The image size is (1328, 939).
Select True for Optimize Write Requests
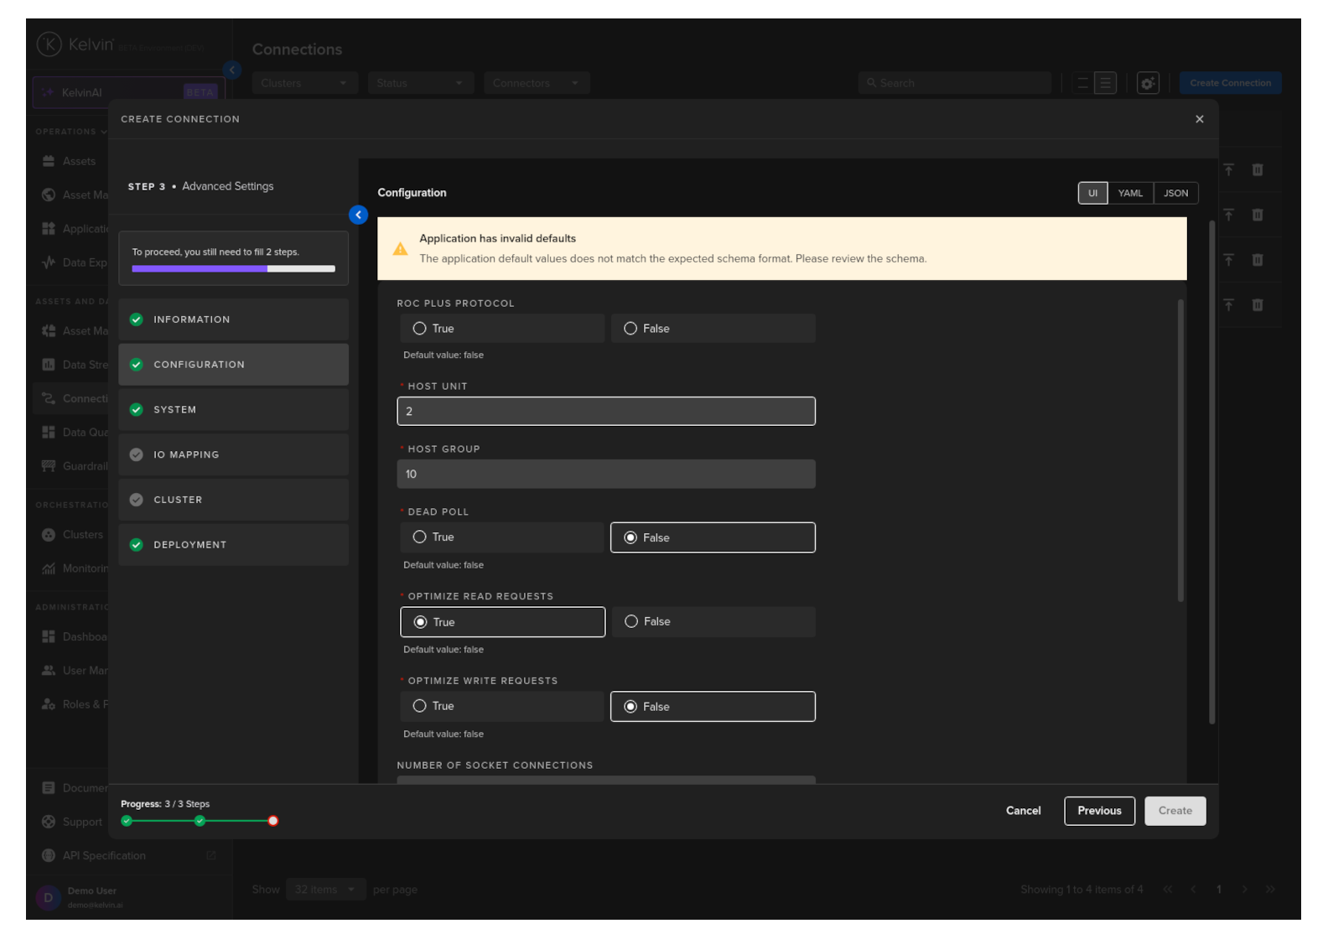(x=420, y=707)
